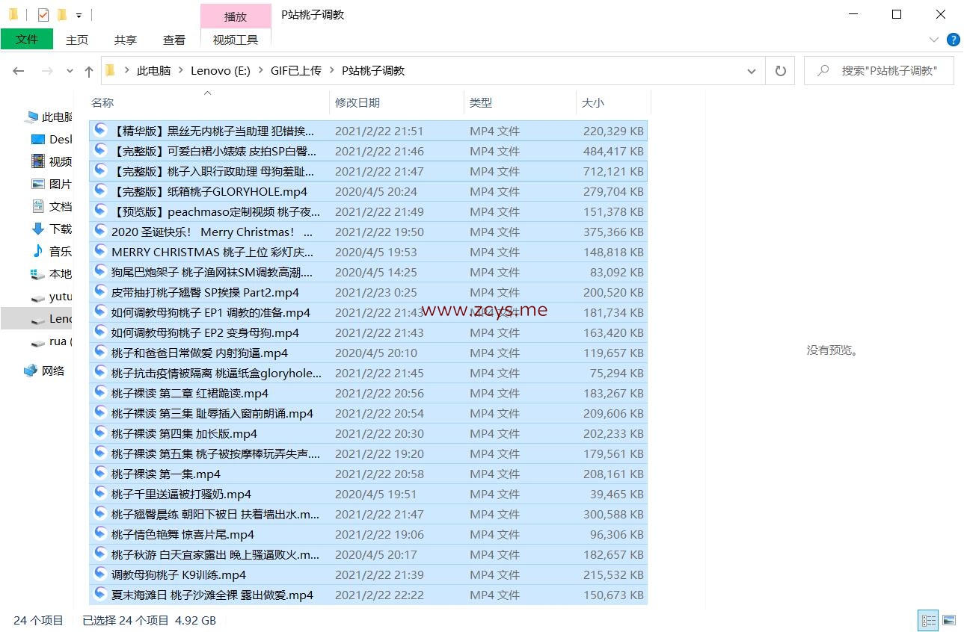This screenshot has height=632, width=964.
Task: Switch to details view in status bar
Action: point(928,620)
